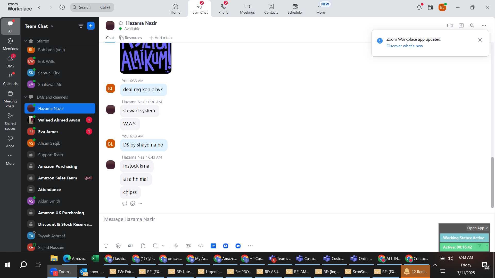The width and height of the screenshot is (495, 278).
Task: Toggle text formatting in message composer
Action: tap(106, 246)
